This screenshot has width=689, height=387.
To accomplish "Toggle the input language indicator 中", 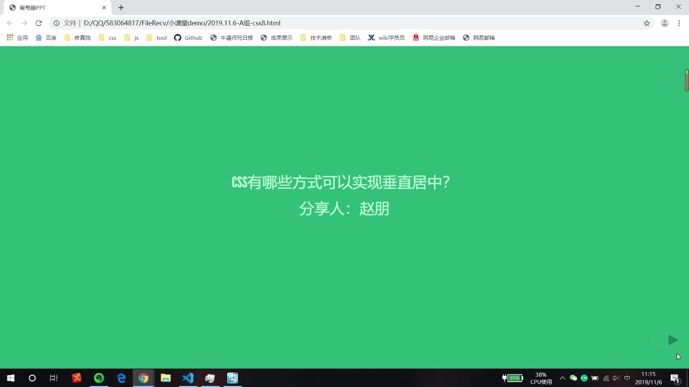I will pyautogui.click(x=626, y=378).
